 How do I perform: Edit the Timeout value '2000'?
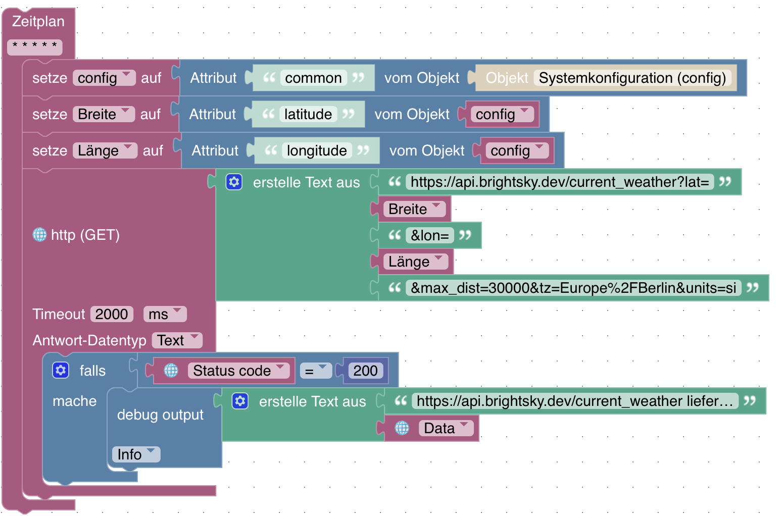point(112,314)
